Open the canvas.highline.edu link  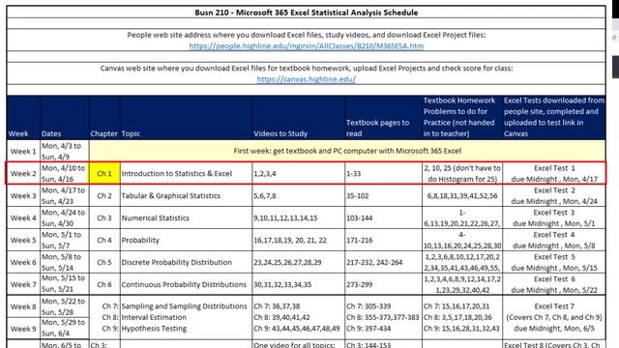click(x=306, y=79)
